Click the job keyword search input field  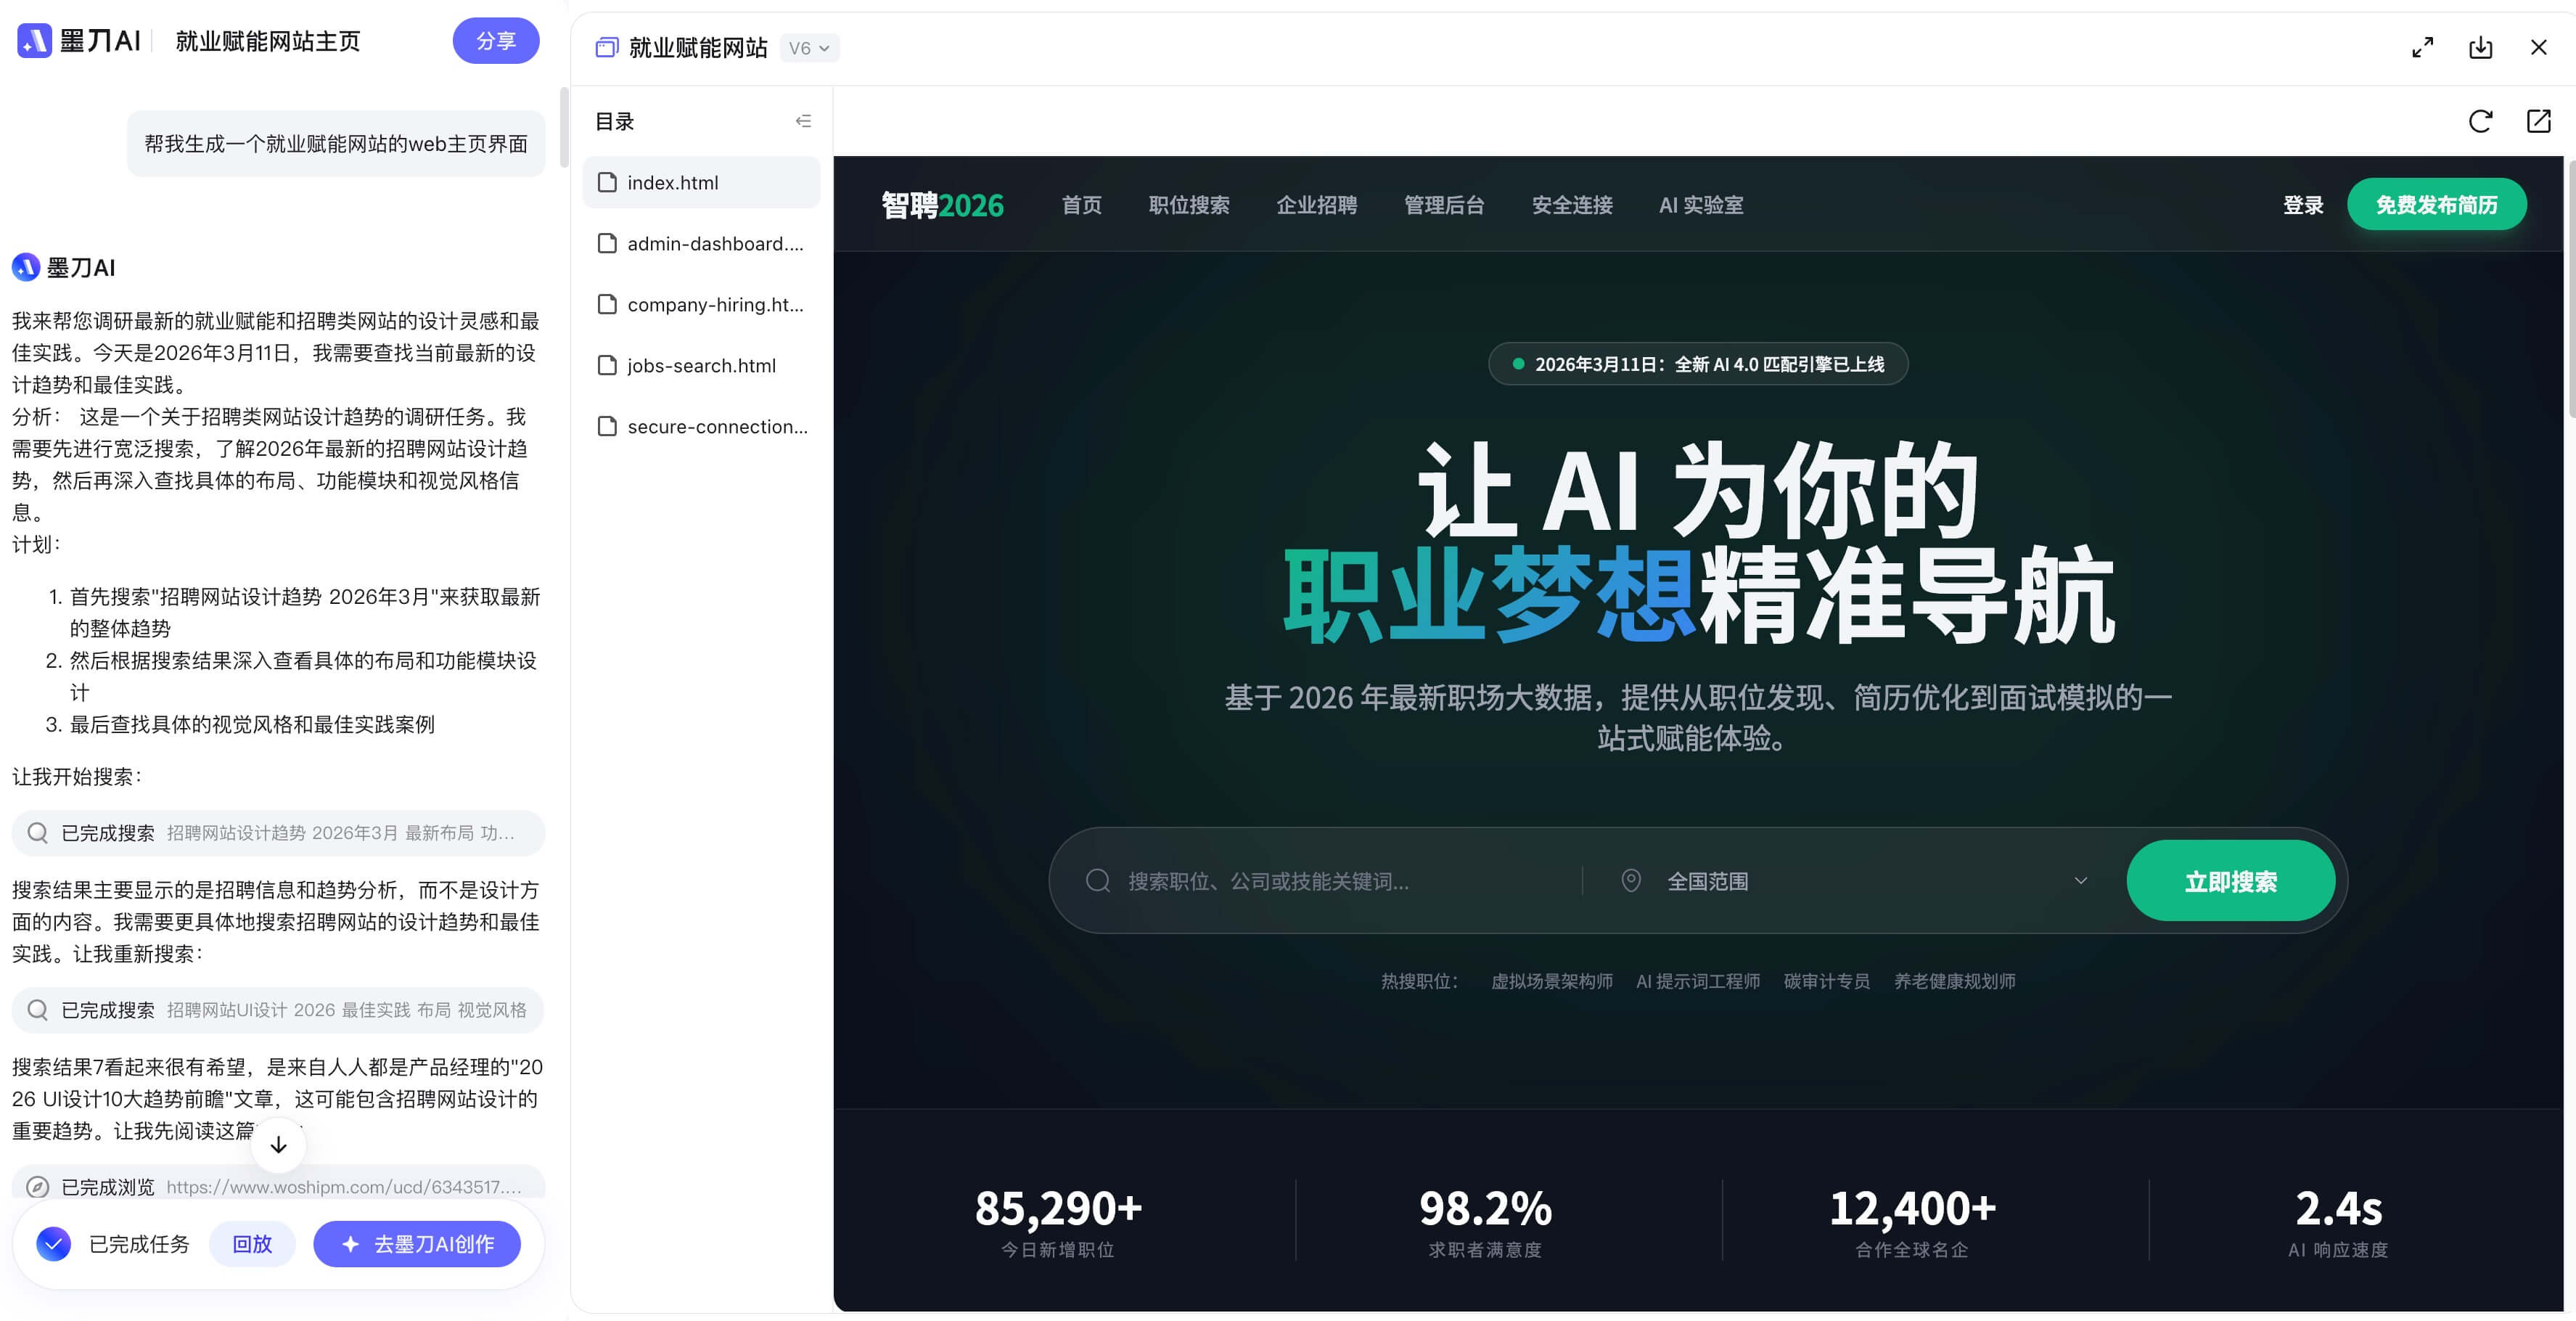click(1300, 880)
